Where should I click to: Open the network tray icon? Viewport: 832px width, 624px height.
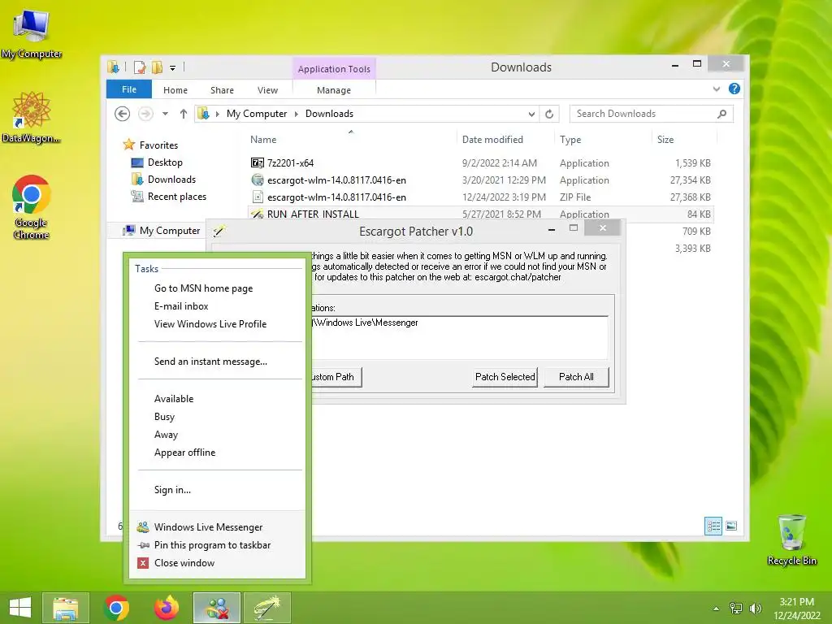[x=736, y=608]
